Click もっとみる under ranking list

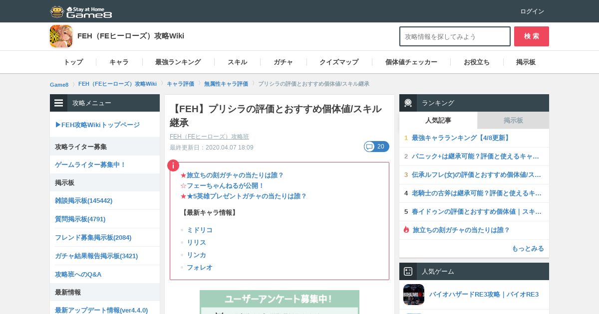pos(528,248)
